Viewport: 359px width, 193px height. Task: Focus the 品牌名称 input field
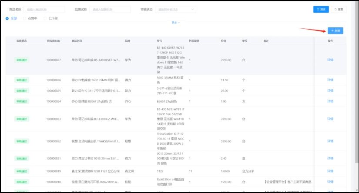click(x=110, y=9)
